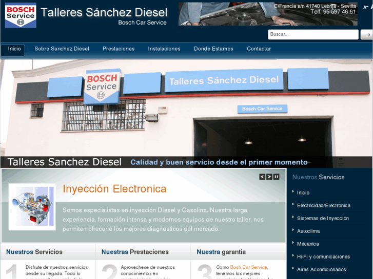Screen dimensions: 373x279
Task: Pause the slideshow
Action: coord(276,177)
